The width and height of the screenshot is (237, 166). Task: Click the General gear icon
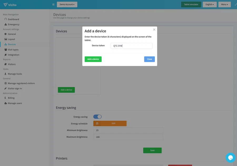click(6, 34)
